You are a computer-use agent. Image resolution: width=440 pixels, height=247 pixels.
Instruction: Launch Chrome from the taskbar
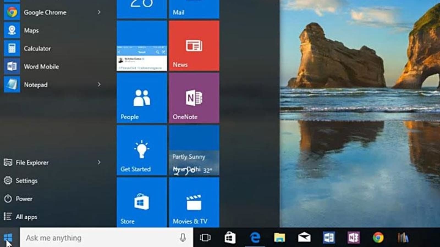pos(378,238)
